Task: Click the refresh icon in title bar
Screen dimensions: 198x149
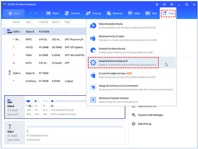Action: pos(164,5)
